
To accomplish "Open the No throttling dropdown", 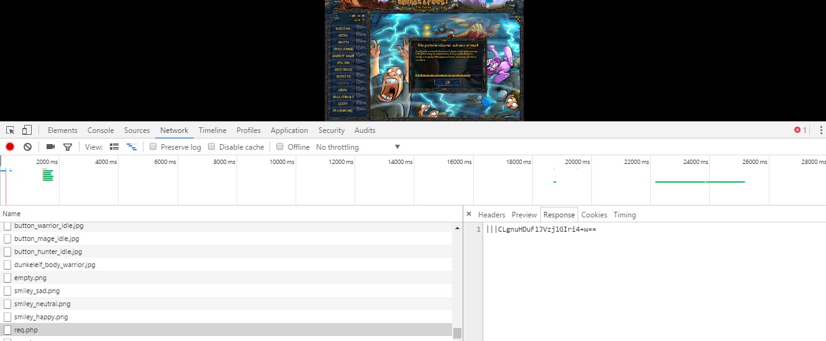I will click(358, 147).
